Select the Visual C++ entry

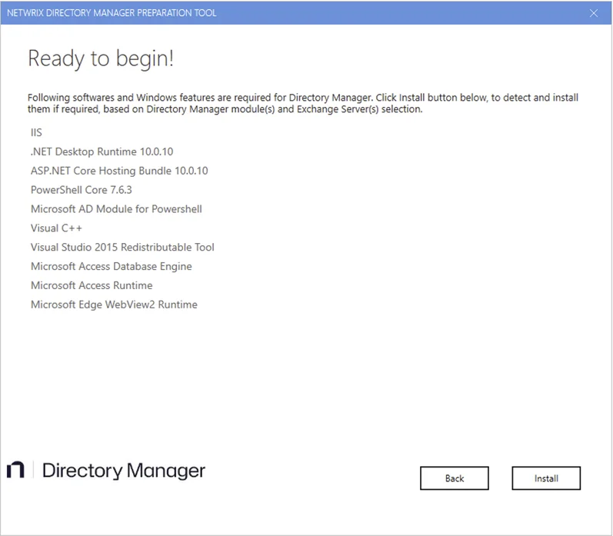(56, 228)
